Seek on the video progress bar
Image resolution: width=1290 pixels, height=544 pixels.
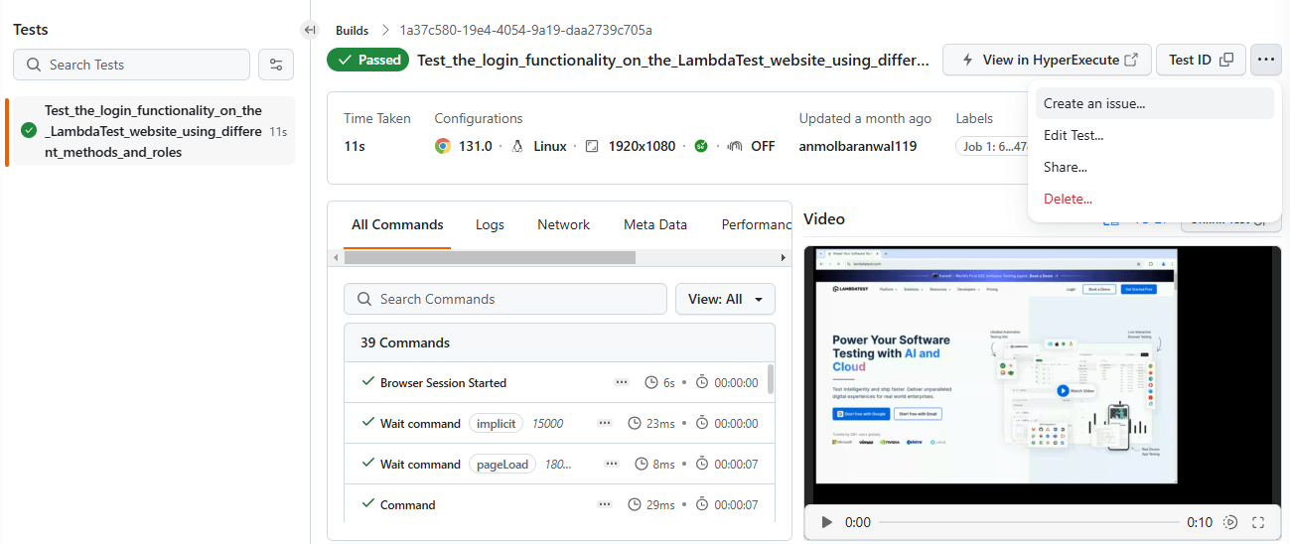(x=1028, y=522)
